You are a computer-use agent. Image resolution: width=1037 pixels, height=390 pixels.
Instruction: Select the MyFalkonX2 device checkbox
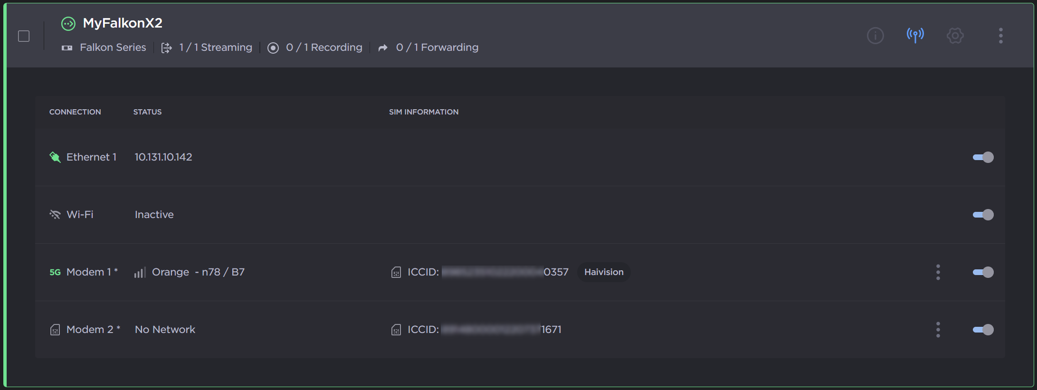(24, 36)
